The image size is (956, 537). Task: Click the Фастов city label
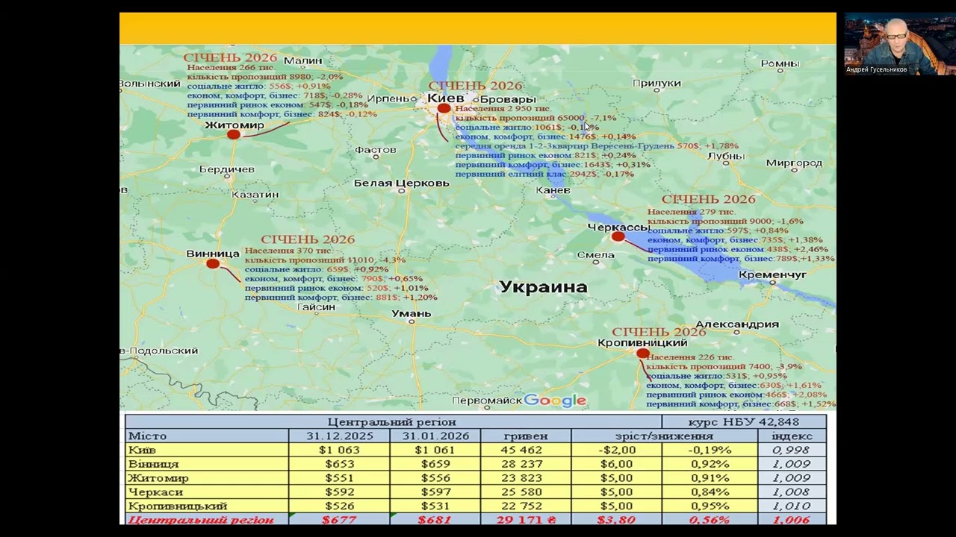point(375,149)
